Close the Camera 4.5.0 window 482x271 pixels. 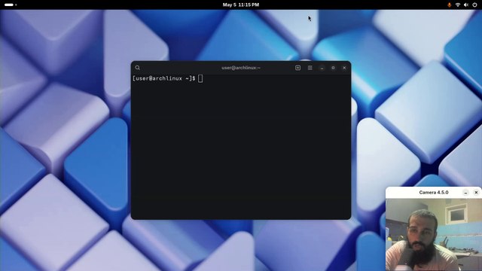click(x=476, y=193)
